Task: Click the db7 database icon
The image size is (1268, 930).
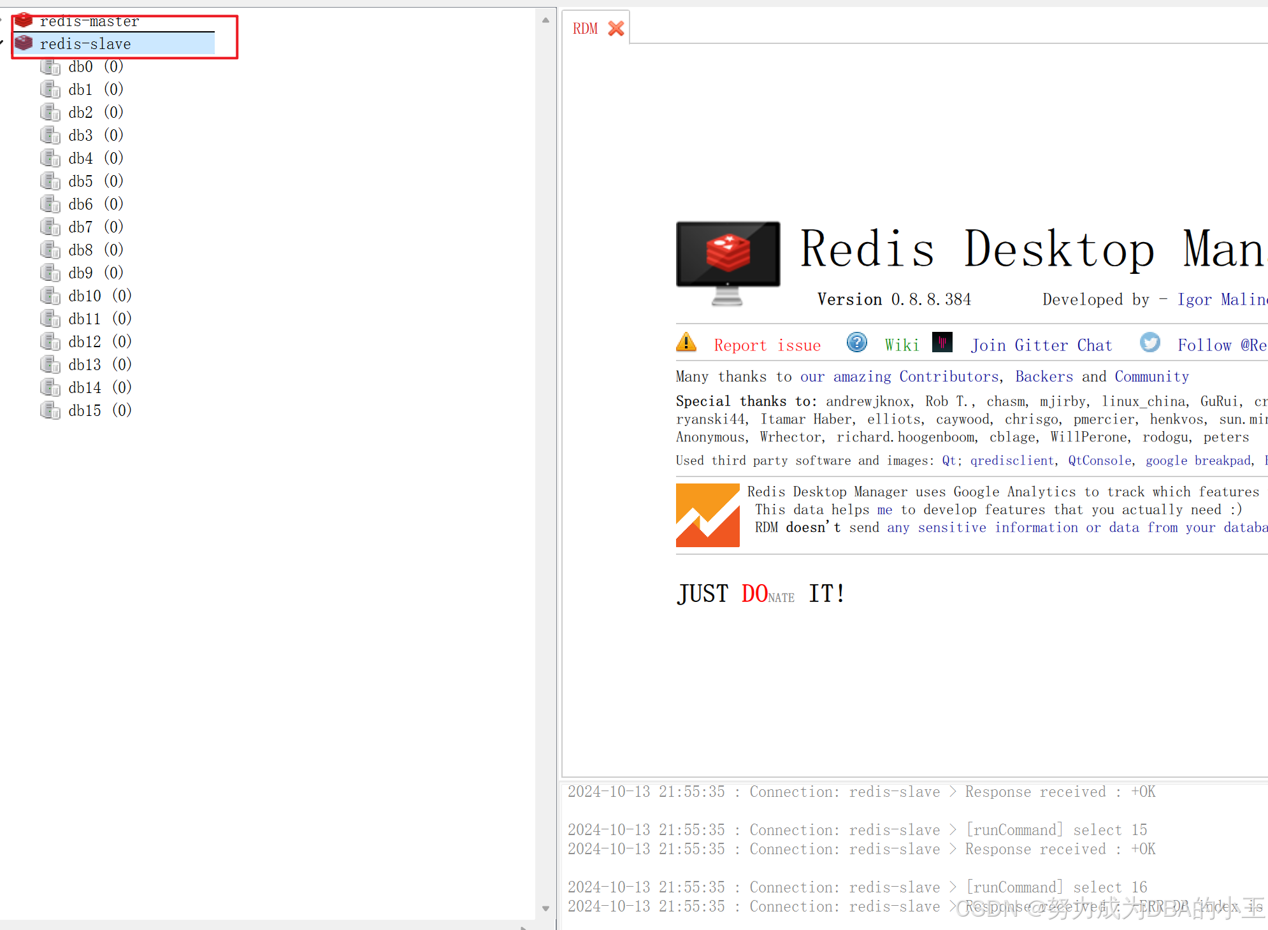Action: (50, 227)
